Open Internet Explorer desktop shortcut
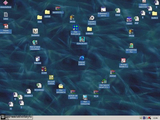The height and width of the screenshot is (120, 160). click(x=82, y=58)
